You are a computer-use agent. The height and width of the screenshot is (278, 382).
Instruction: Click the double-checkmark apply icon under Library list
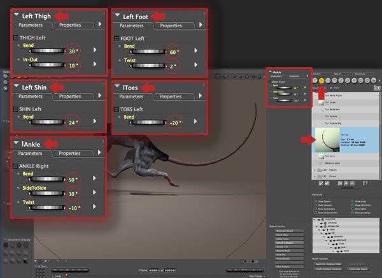(327, 183)
